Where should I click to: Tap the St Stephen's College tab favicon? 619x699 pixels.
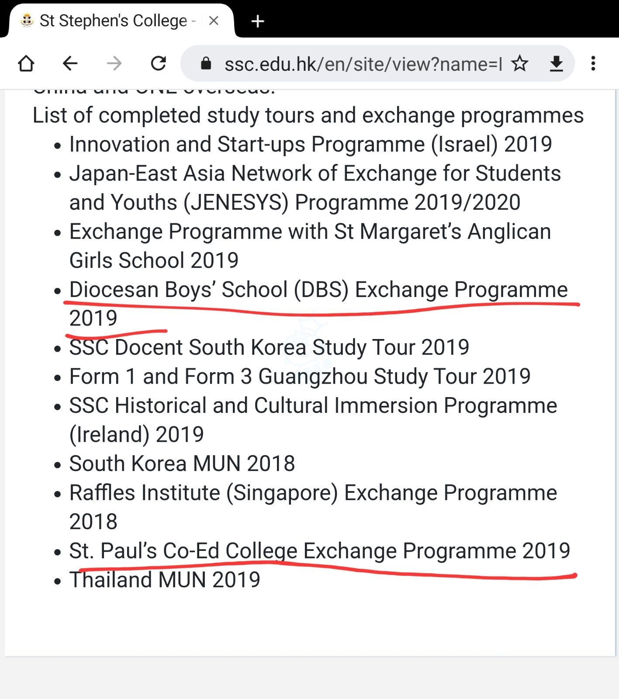[x=27, y=21]
